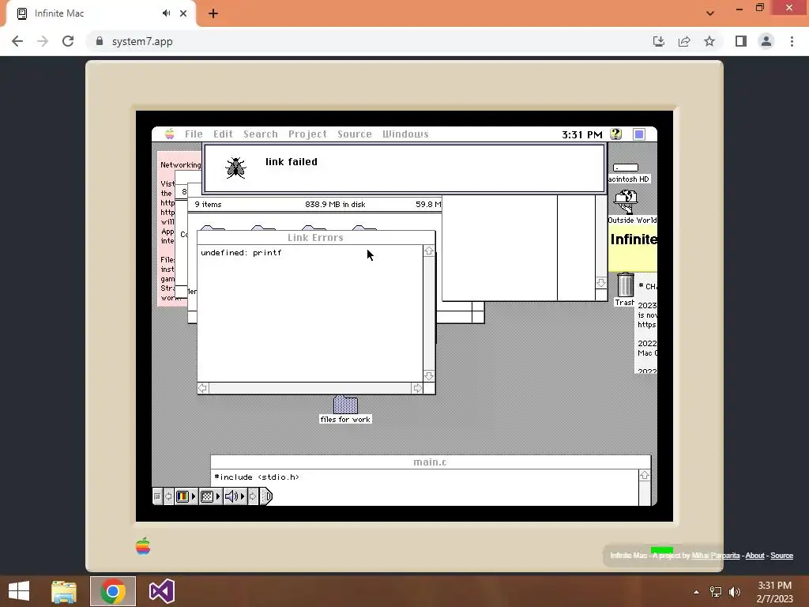The height and width of the screenshot is (607, 809).
Task: Click the main.c window title bar
Action: (x=431, y=462)
